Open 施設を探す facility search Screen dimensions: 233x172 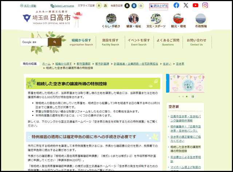110,42
